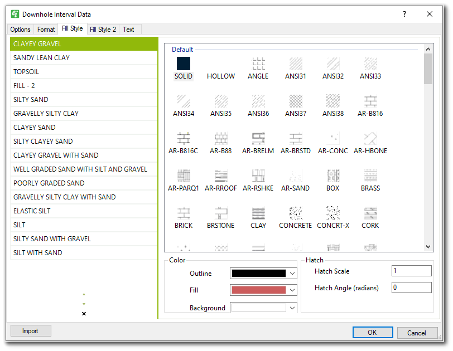The height and width of the screenshot is (351, 453).
Task: Click inside the Hatch Scale field
Action: pos(411,271)
